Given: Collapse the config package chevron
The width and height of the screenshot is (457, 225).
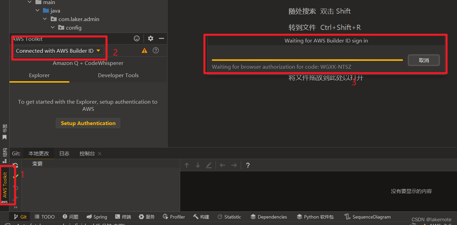Looking at the screenshot, I should (53, 28).
